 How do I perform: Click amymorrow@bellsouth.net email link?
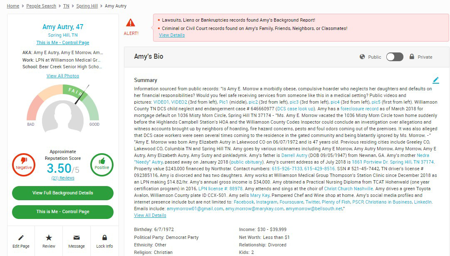tap(314, 209)
